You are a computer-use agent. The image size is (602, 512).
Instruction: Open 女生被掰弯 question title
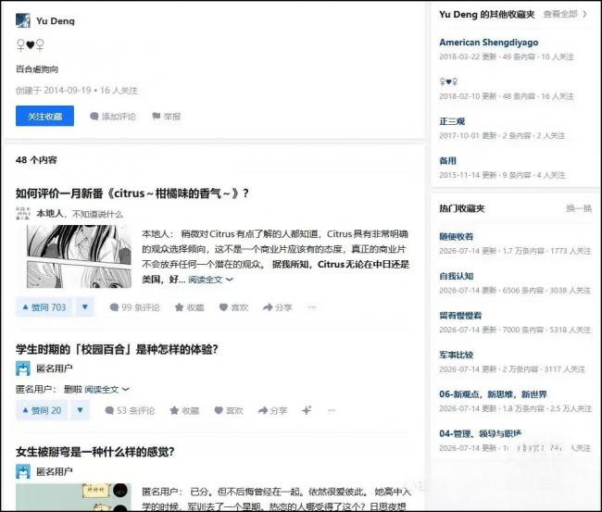95,452
